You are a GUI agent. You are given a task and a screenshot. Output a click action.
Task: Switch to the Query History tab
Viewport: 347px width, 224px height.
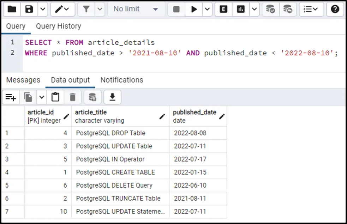pyautogui.click(x=58, y=26)
